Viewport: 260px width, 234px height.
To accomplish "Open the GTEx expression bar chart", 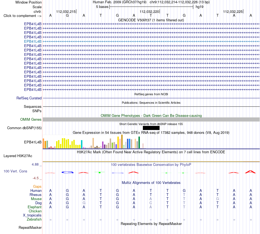I will pos(94,141).
